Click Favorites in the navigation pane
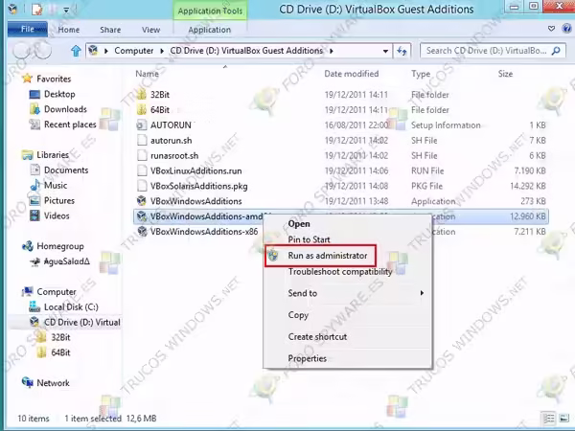Screen dimensions: 575x431 [x=54, y=79]
